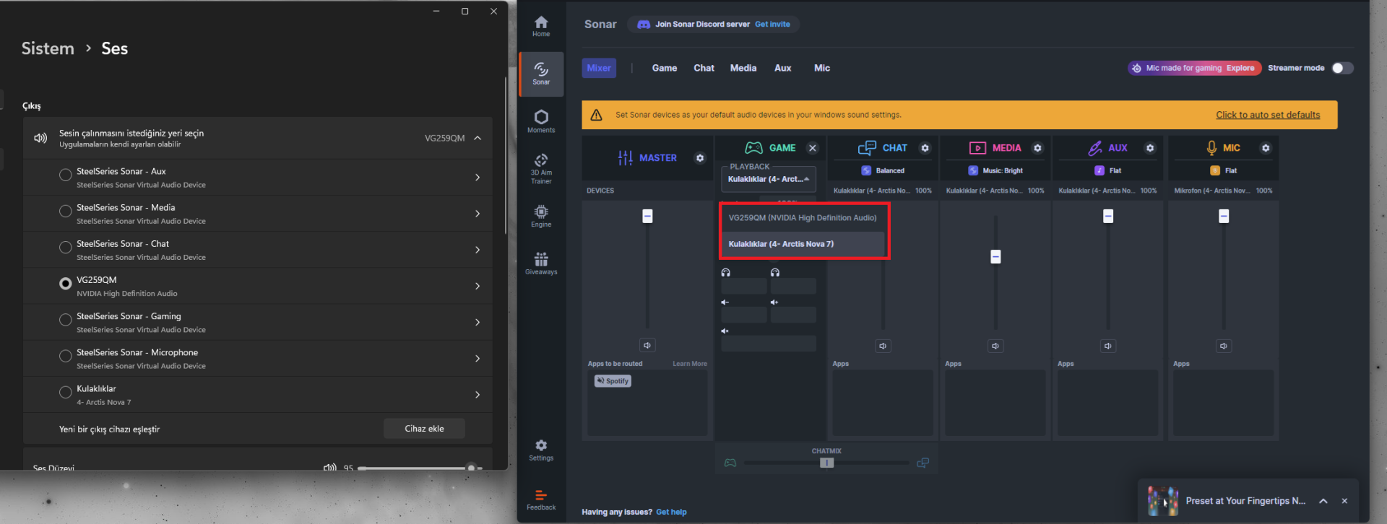Click the Media volume slider handle

(995, 256)
